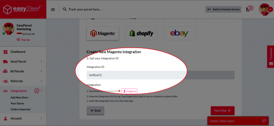
Task: Click the Top Up plus icon
Action: pyautogui.click(x=18, y=40)
